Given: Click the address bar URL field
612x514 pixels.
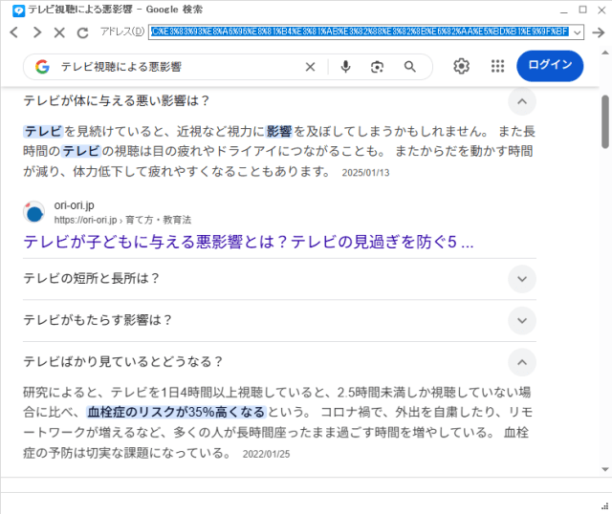Looking at the screenshot, I should tap(360, 32).
